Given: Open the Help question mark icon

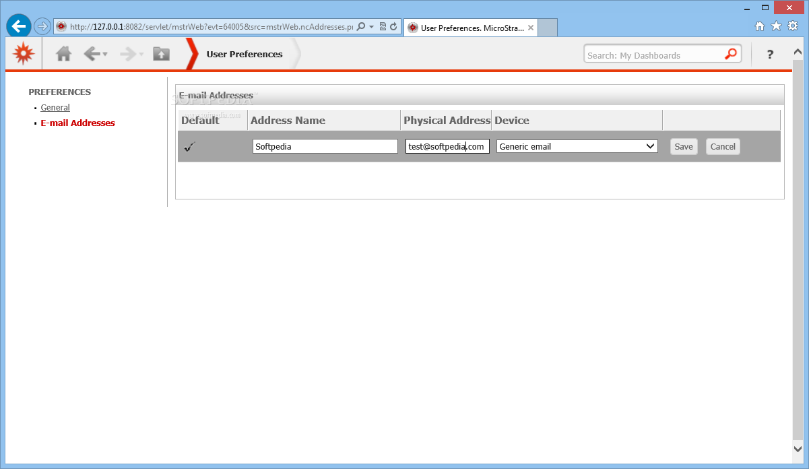Looking at the screenshot, I should pyautogui.click(x=770, y=55).
